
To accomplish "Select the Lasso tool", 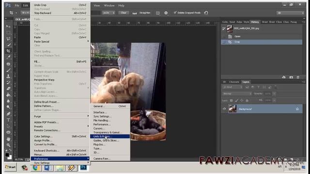I will click(8, 39).
